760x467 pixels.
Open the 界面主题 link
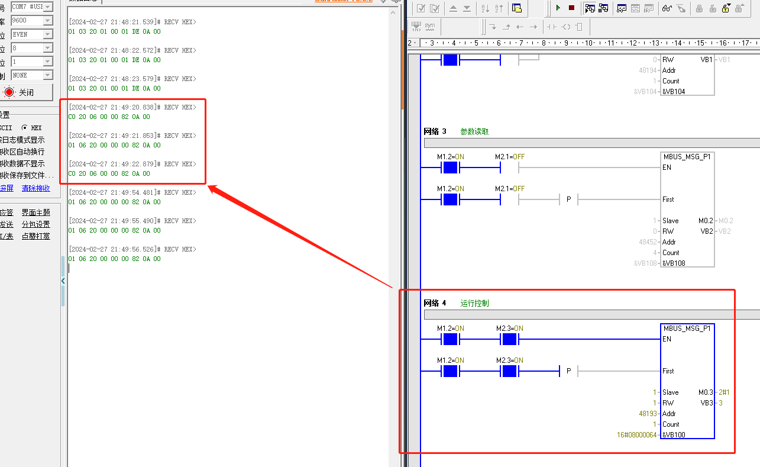click(35, 212)
